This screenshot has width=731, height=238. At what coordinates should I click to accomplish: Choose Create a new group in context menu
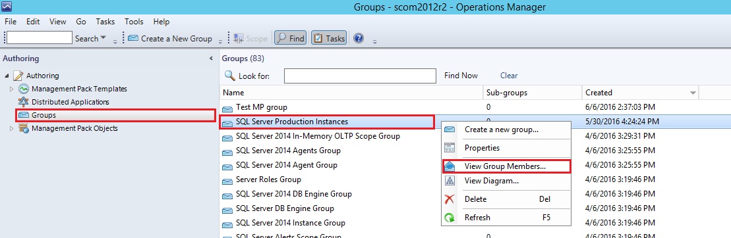pyautogui.click(x=506, y=130)
